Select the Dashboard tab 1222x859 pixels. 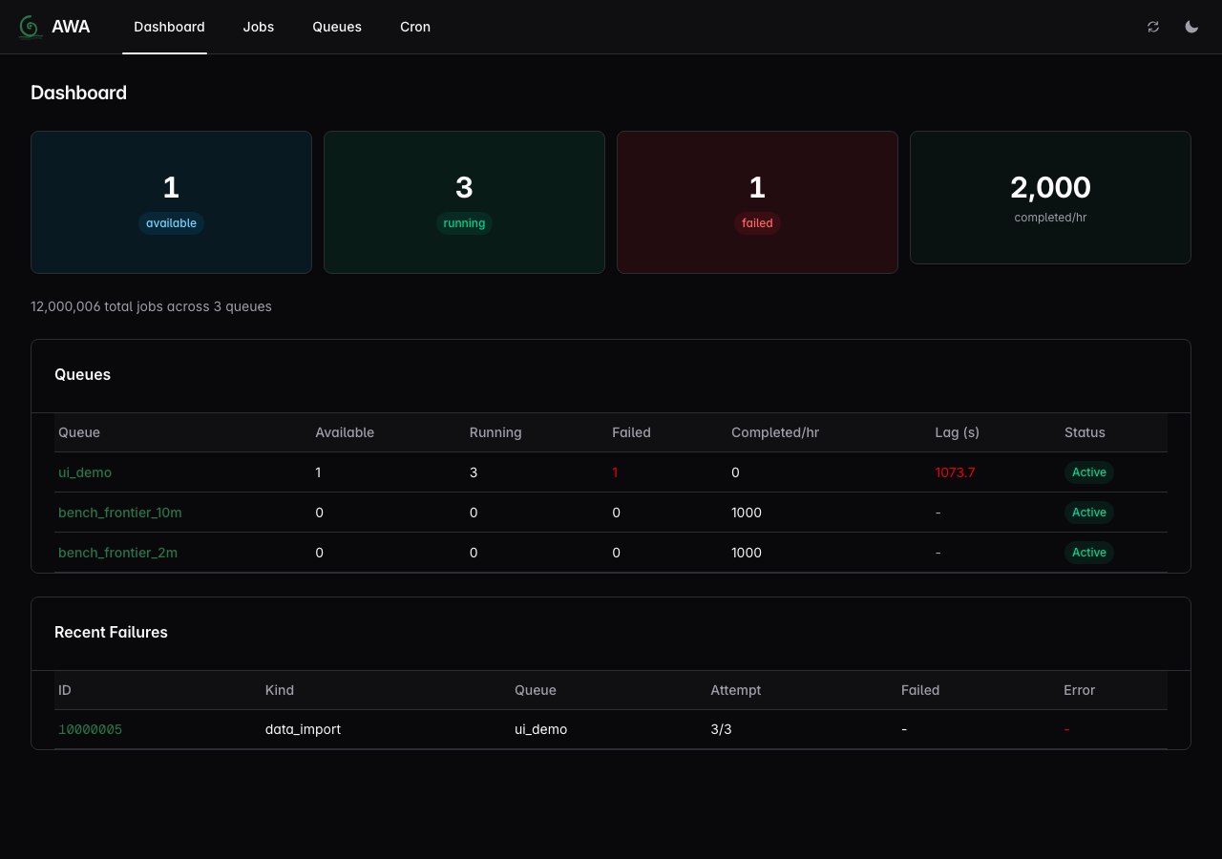tap(168, 27)
